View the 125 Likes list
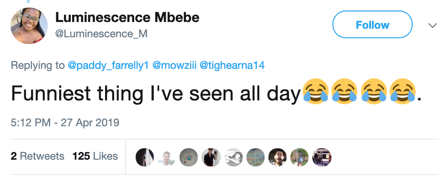Viewport: 448px width, 175px height. pyautogui.click(x=95, y=156)
